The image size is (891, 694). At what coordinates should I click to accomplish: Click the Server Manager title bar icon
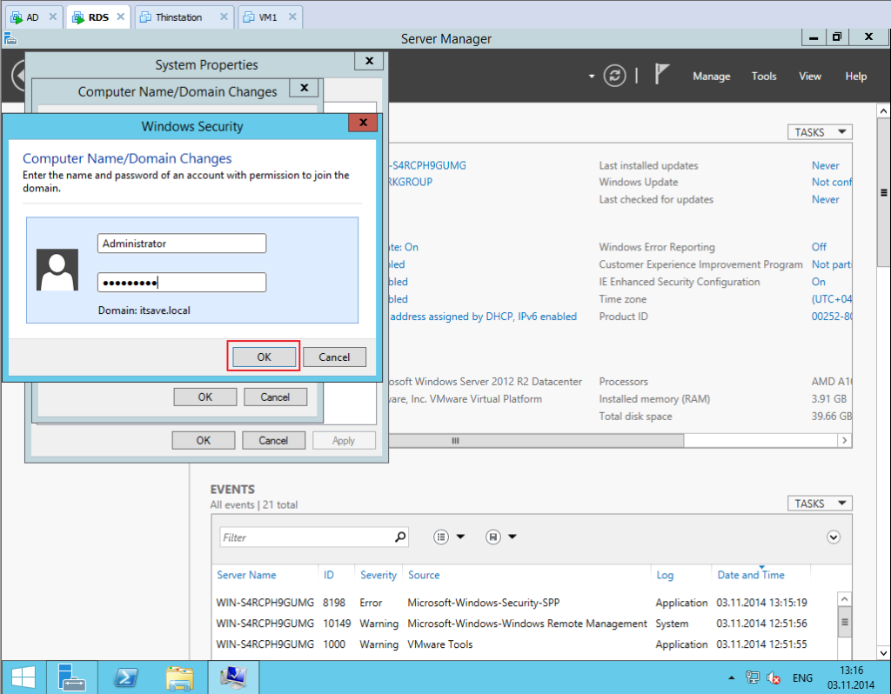tap(10, 38)
